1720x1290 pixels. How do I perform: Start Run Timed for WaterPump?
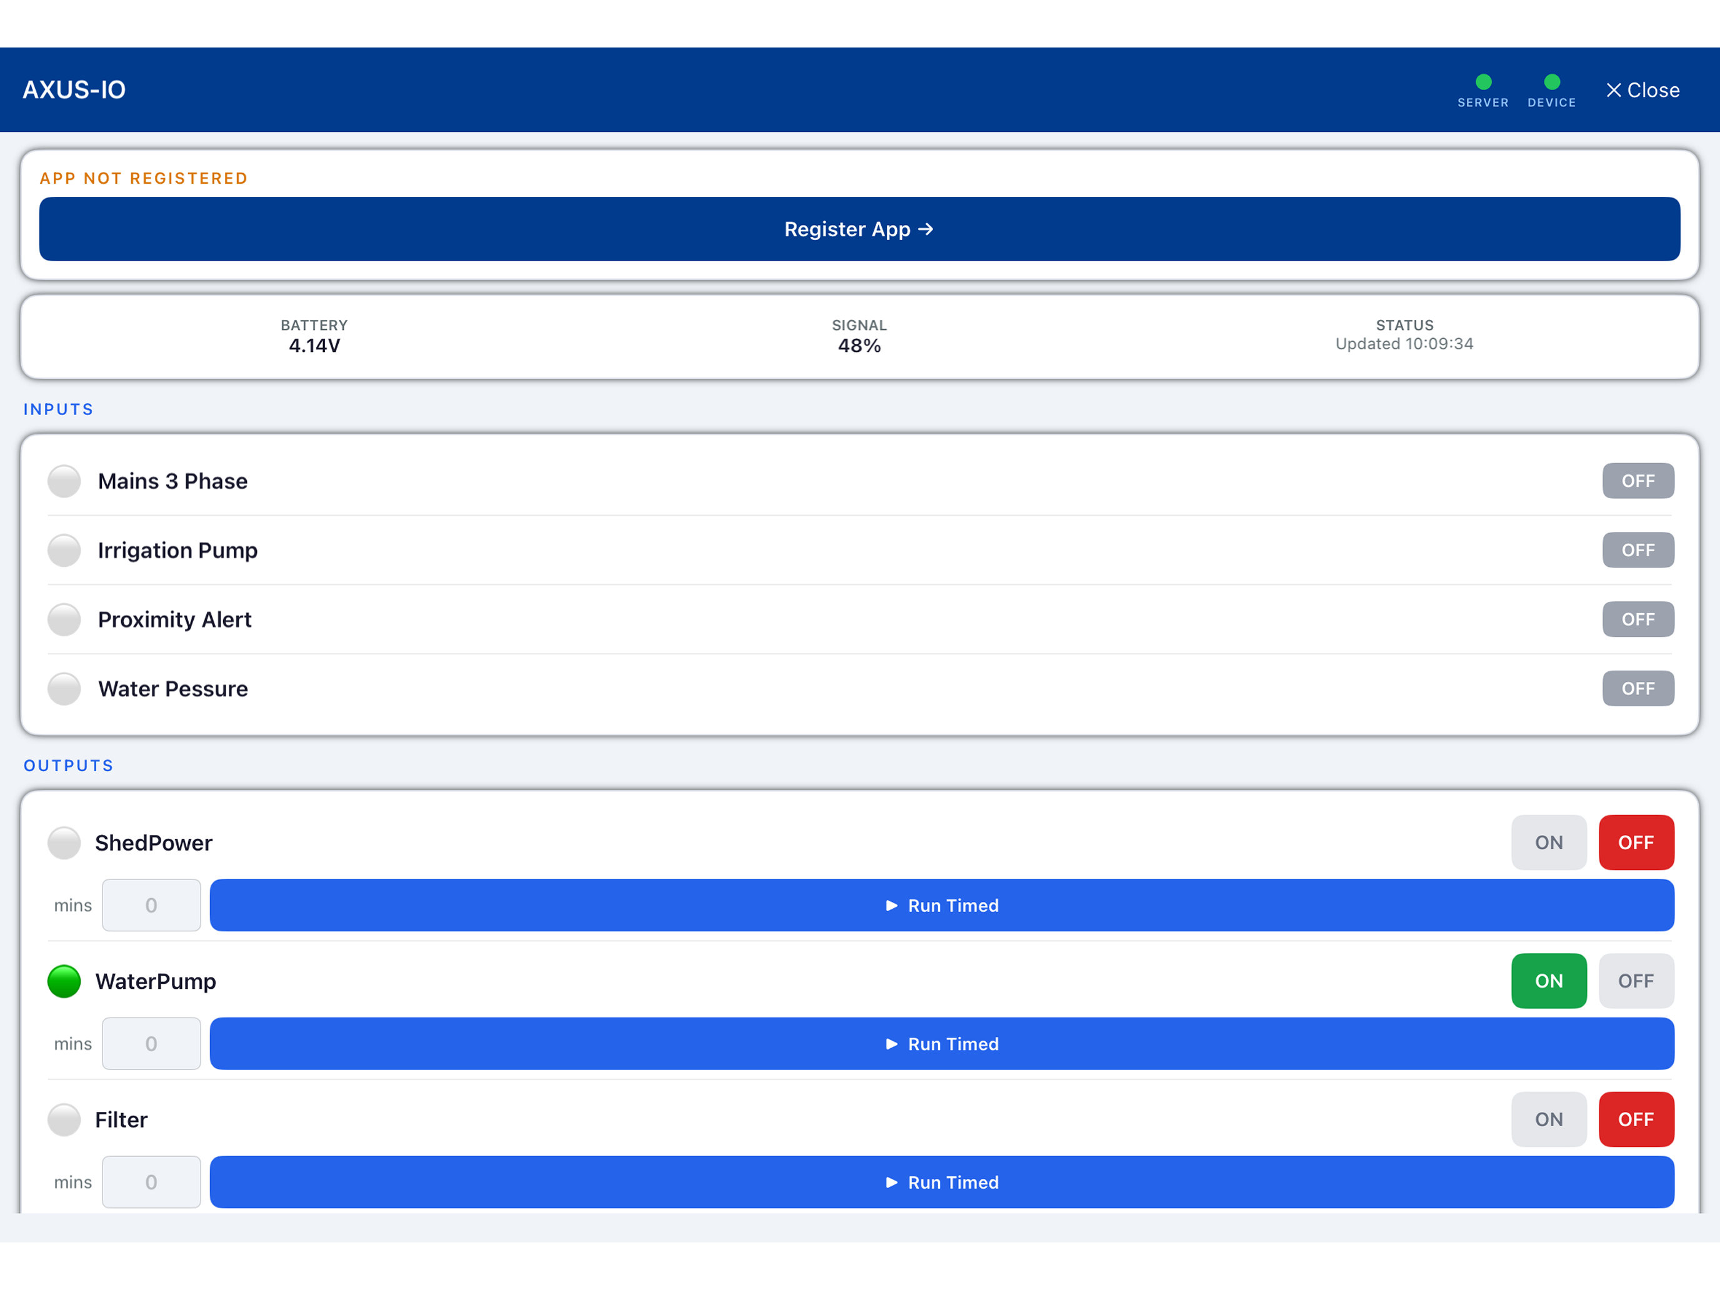pos(942,1044)
